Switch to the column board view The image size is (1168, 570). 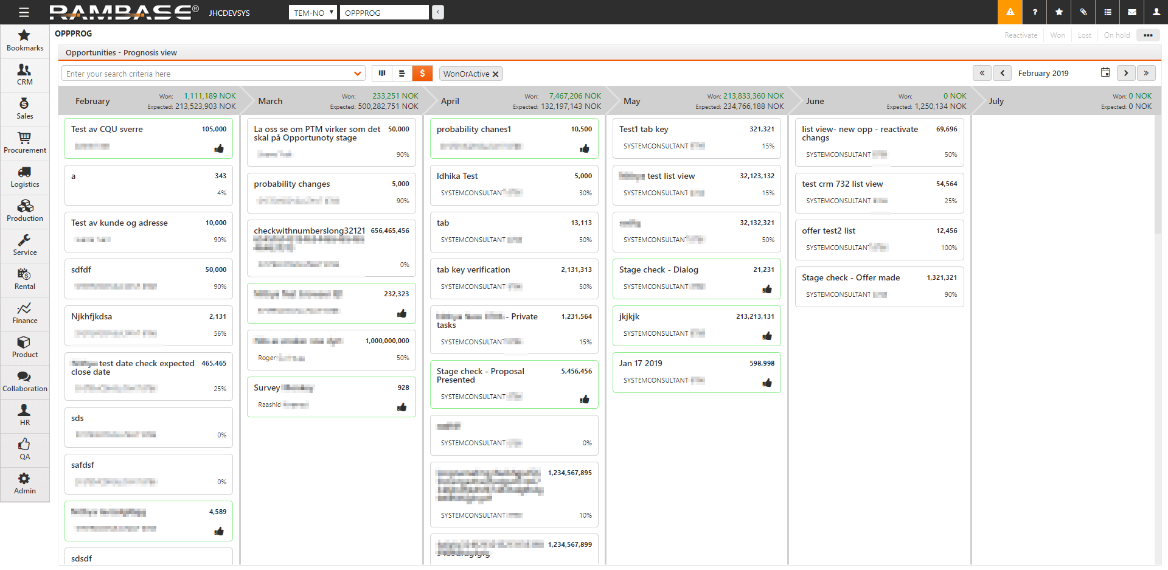tap(382, 74)
